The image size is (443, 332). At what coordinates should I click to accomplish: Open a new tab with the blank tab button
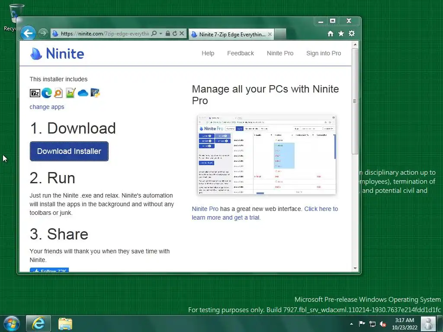(280, 34)
